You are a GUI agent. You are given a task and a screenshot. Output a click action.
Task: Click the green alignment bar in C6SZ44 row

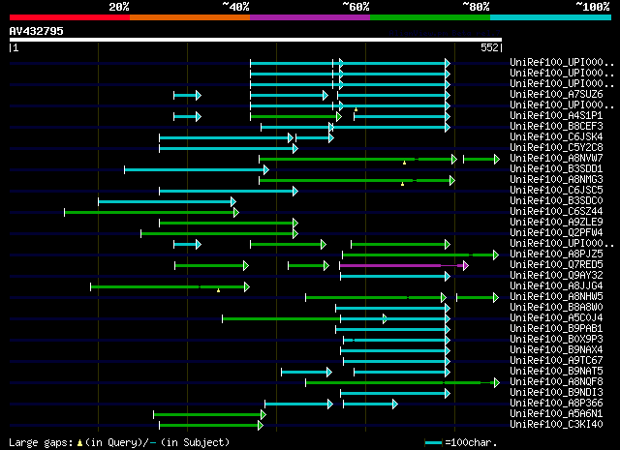click(x=152, y=213)
